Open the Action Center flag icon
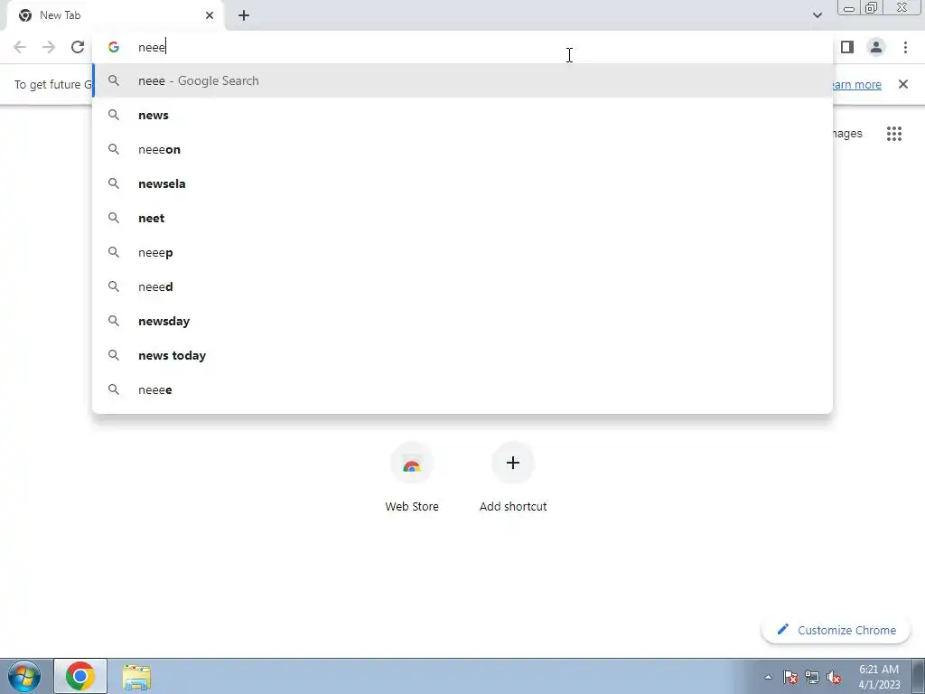The image size is (925, 694). click(x=790, y=677)
